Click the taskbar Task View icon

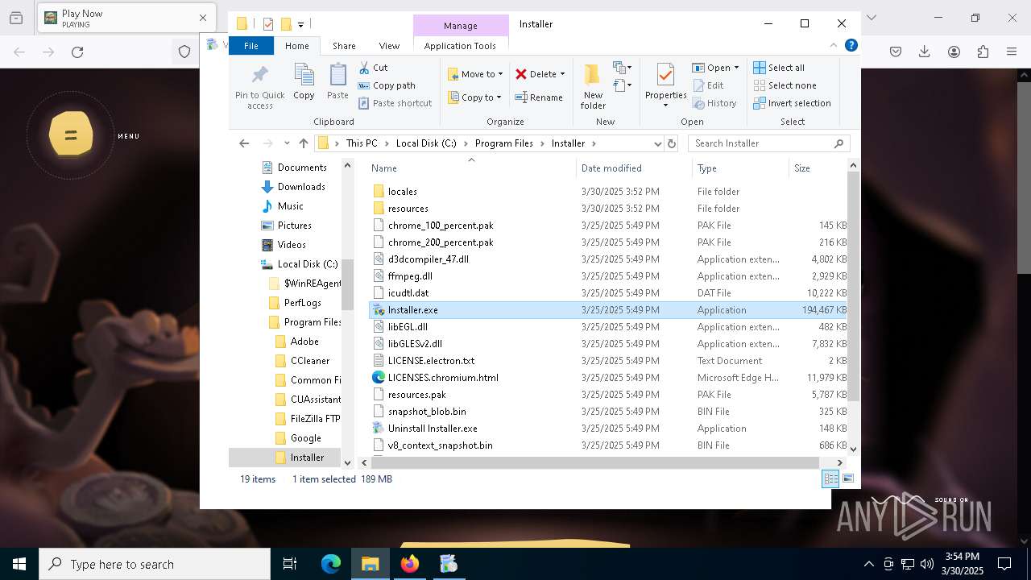(x=290, y=564)
